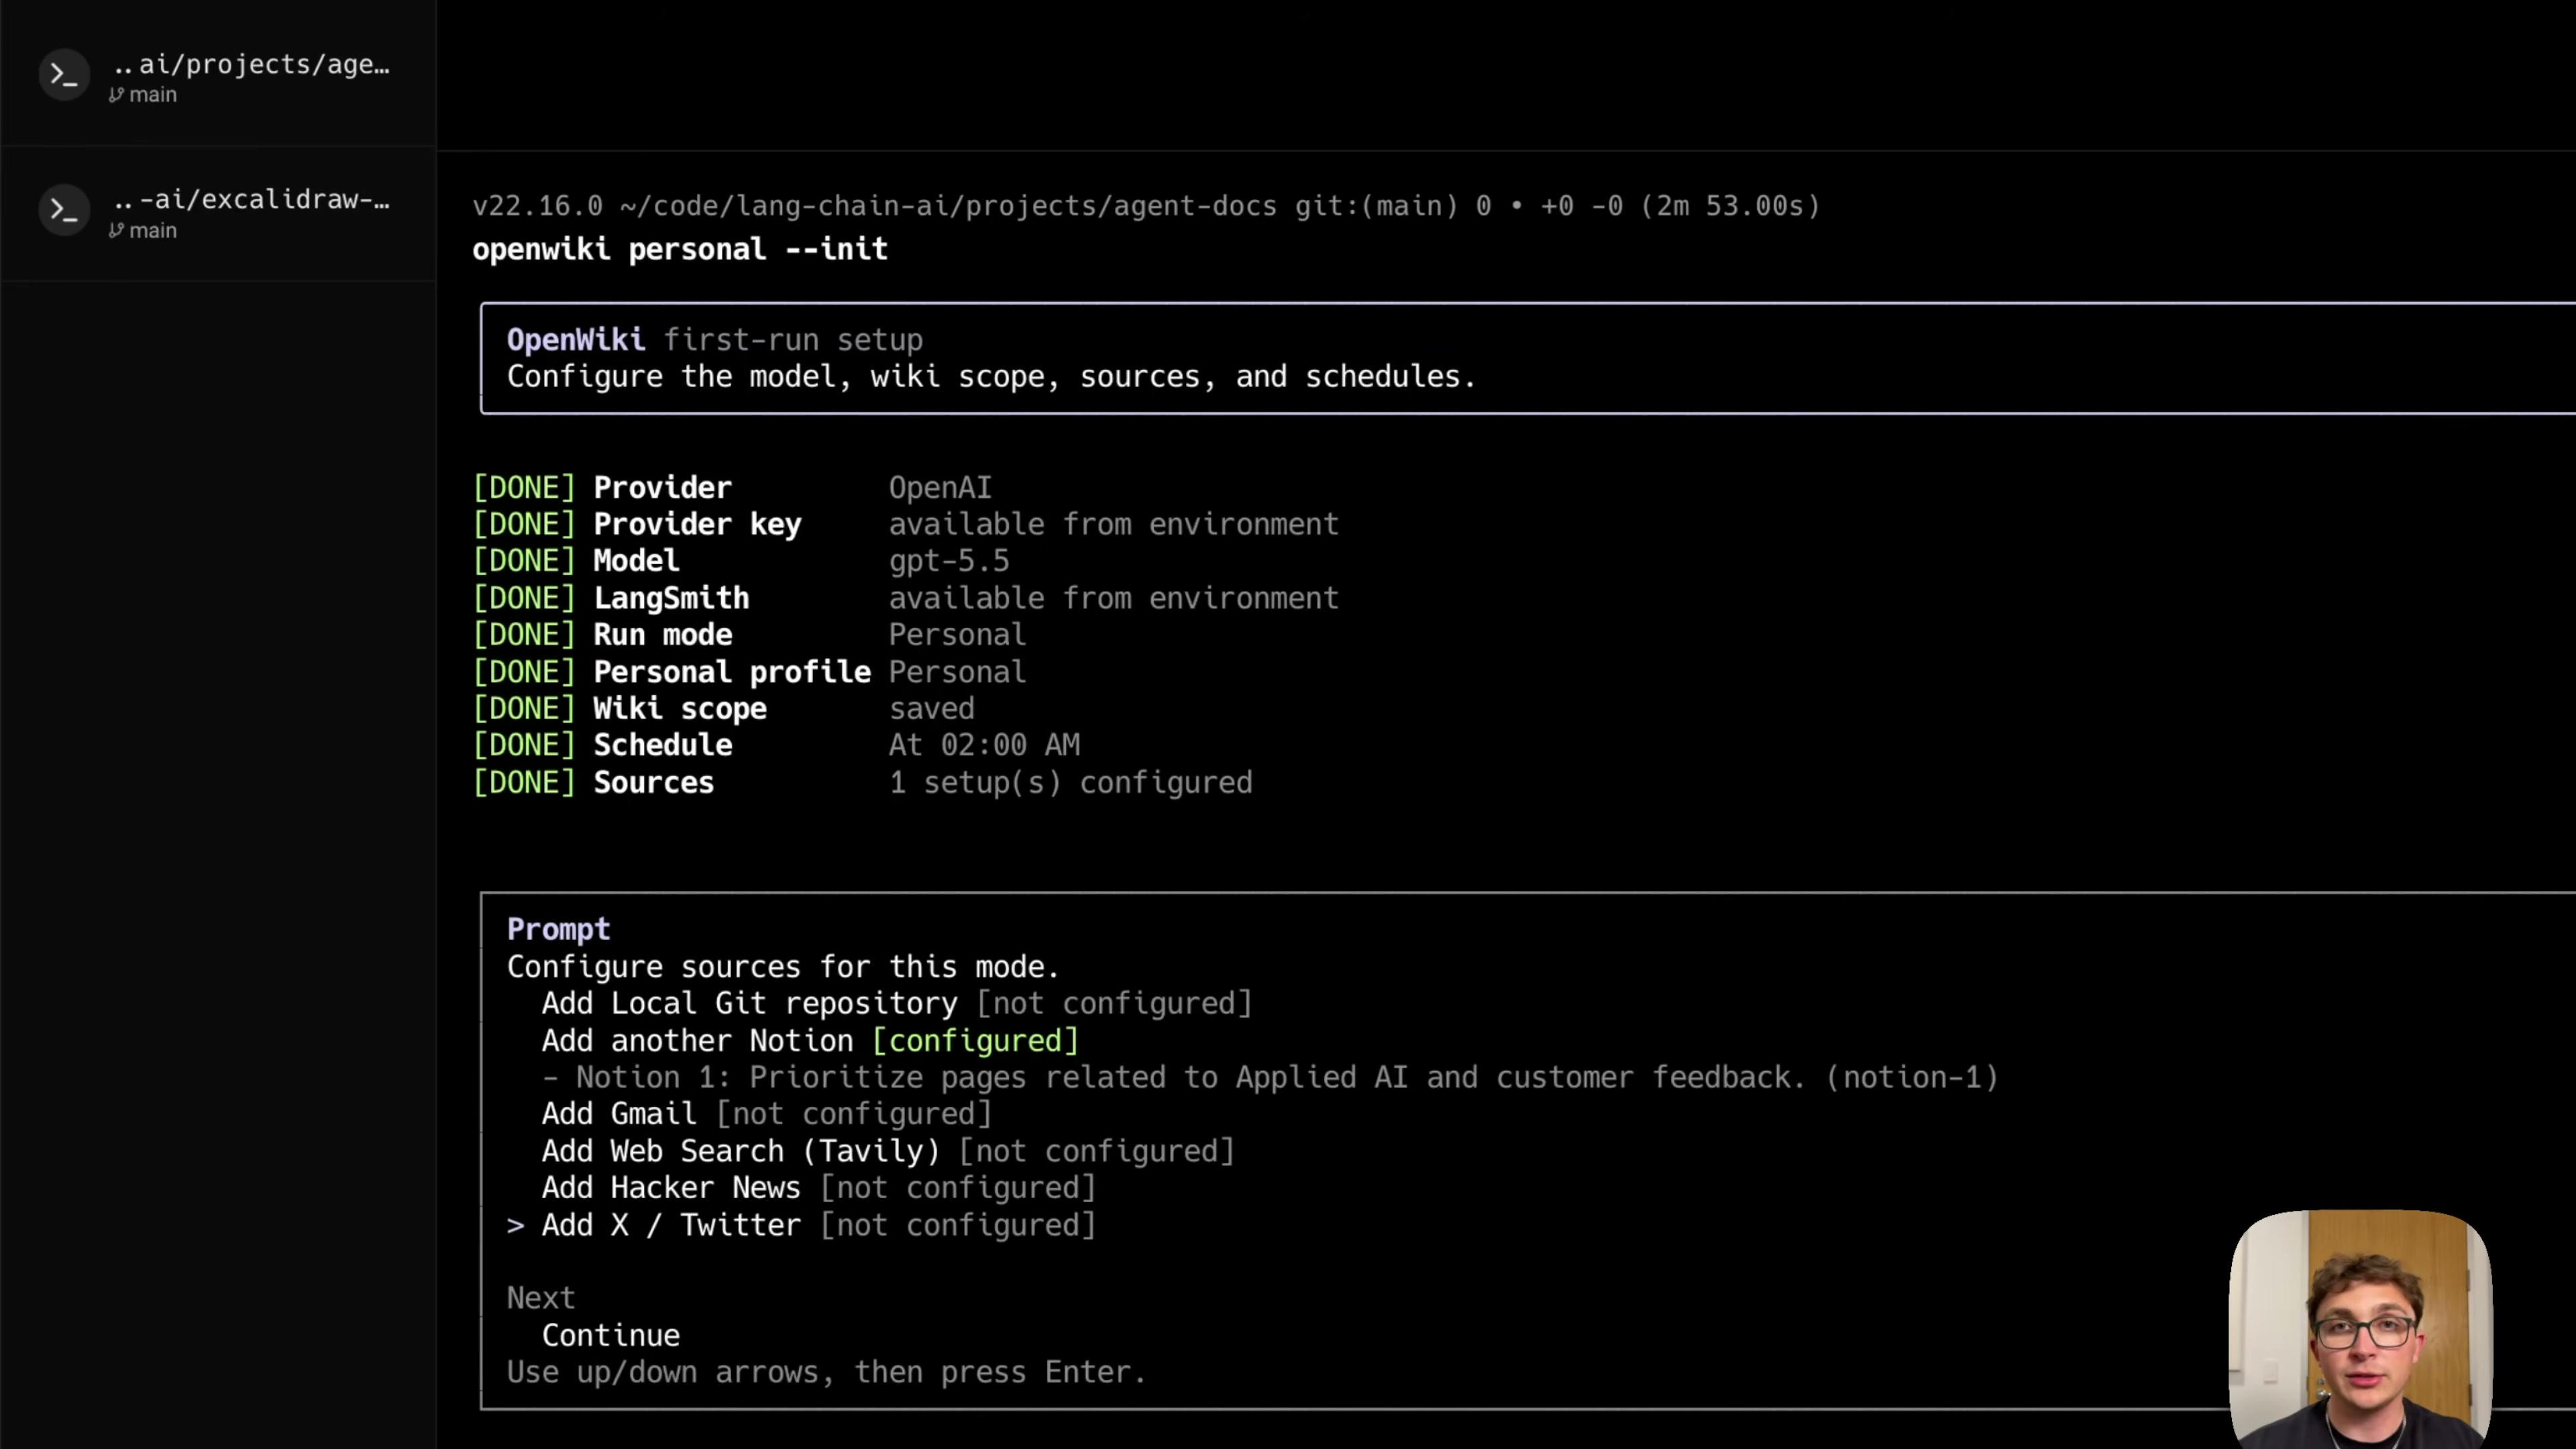
Task: Click the [configured] status next to Notion
Action: coord(975,1040)
